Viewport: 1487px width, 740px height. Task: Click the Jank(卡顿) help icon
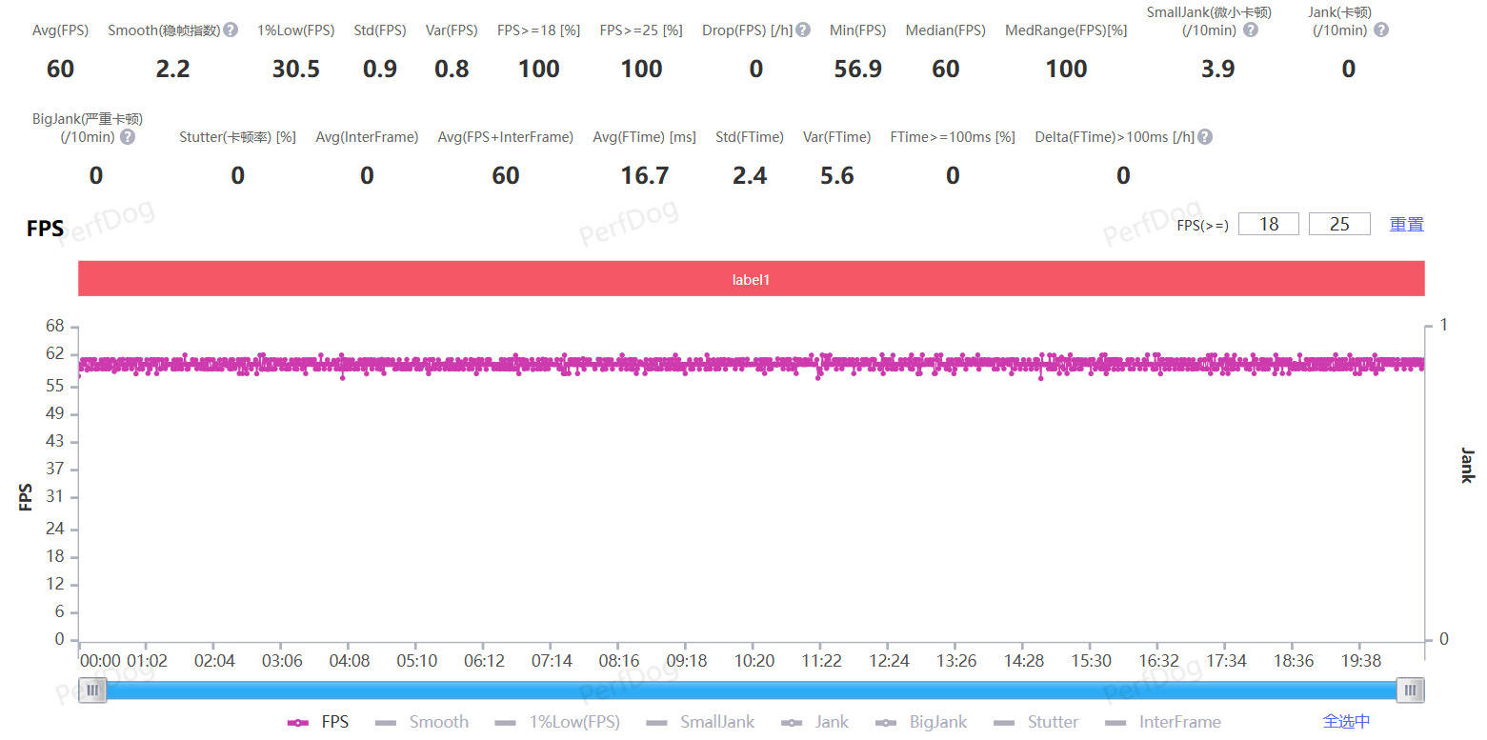click(1381, 30)
